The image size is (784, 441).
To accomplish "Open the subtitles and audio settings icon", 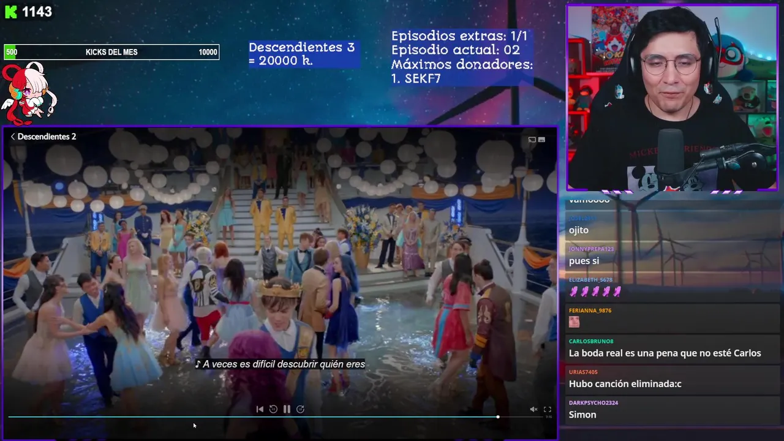I will 541,140.
